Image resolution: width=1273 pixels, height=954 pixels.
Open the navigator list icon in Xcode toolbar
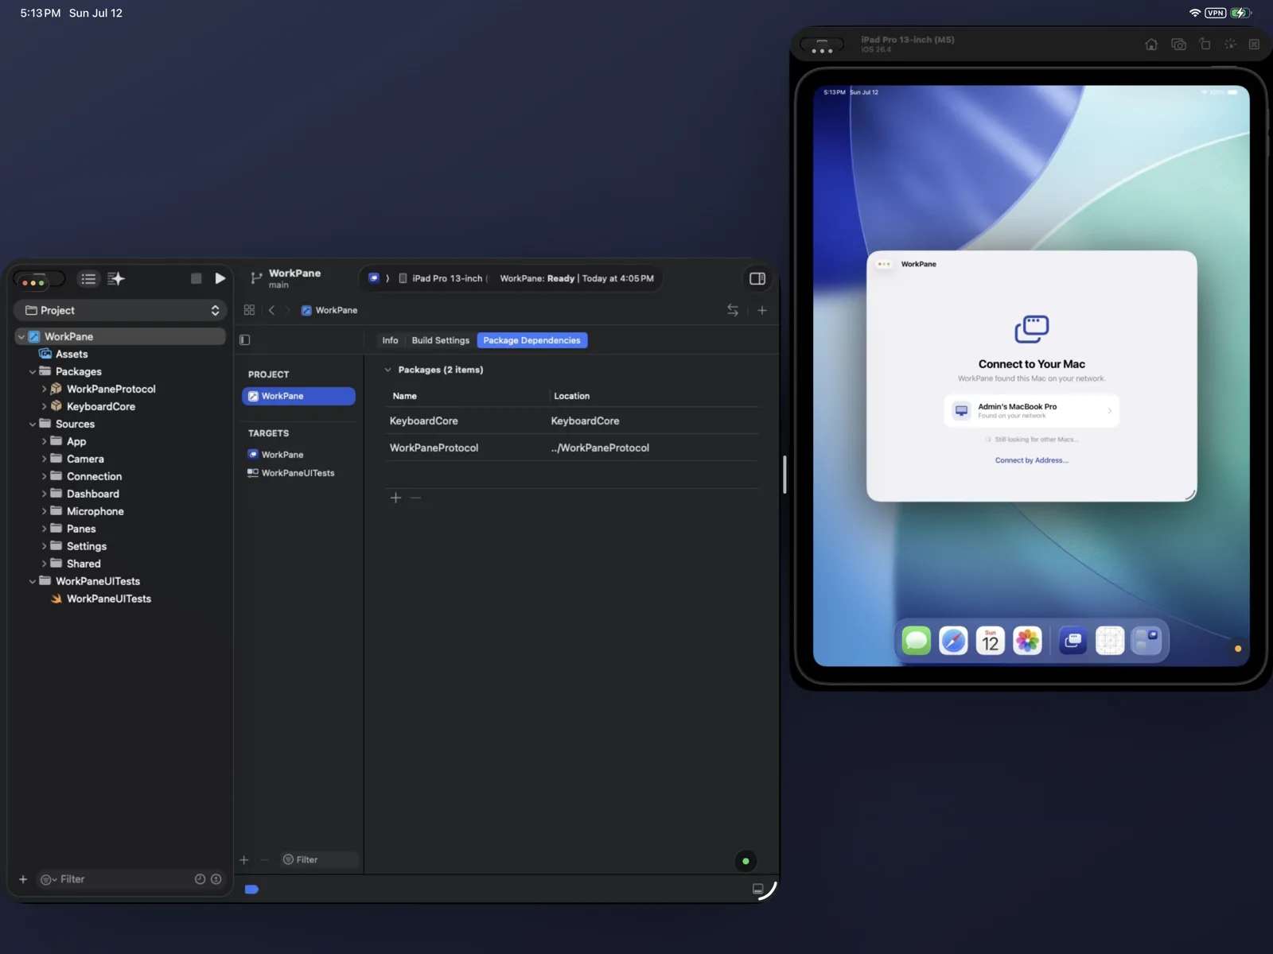(88, 278)
